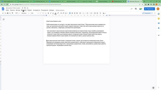Center align the text
This screenshot has height=90, width=161.
(x=72, y=13)
